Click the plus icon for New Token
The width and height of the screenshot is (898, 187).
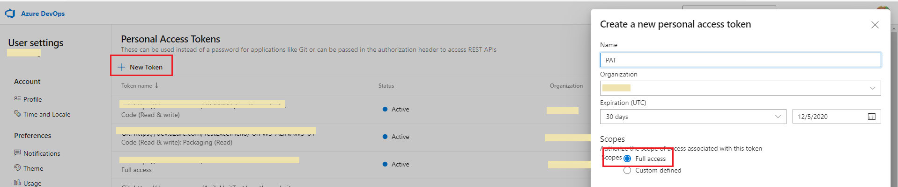click(x=121, y=67)
